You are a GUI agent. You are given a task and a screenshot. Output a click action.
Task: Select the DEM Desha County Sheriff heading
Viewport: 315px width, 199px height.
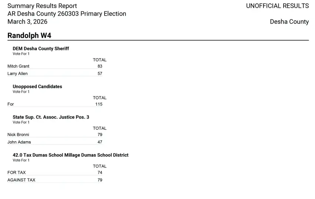pos(41,49)
